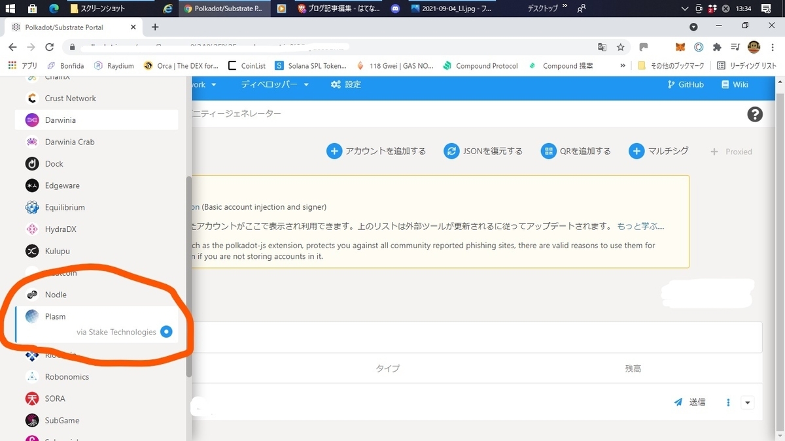This screenshot has height=441, width=785.
Task: Select the Plasm network logo
Action: [x=32, y=316]
